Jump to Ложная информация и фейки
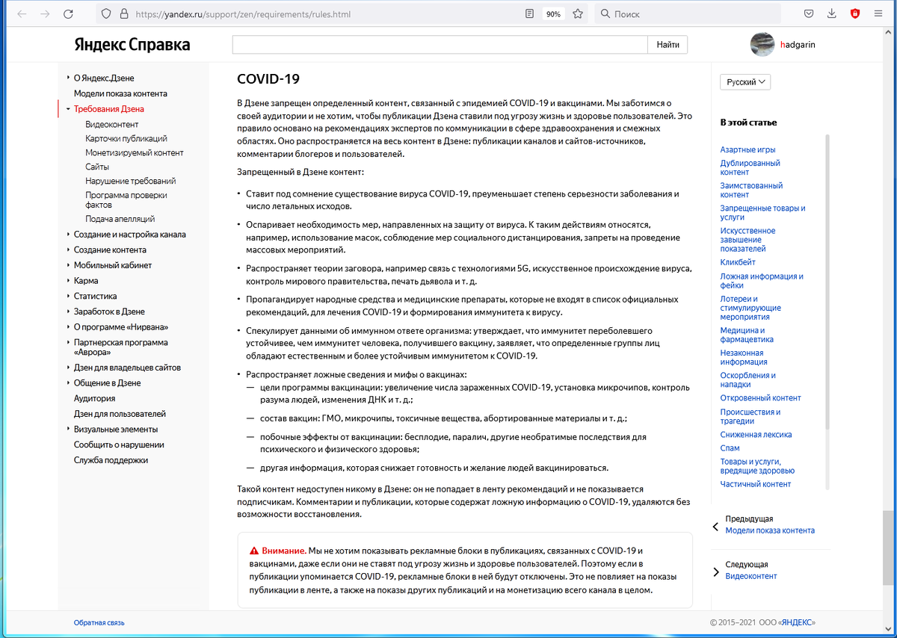897x638 pixels. click(x=762, y=281)
